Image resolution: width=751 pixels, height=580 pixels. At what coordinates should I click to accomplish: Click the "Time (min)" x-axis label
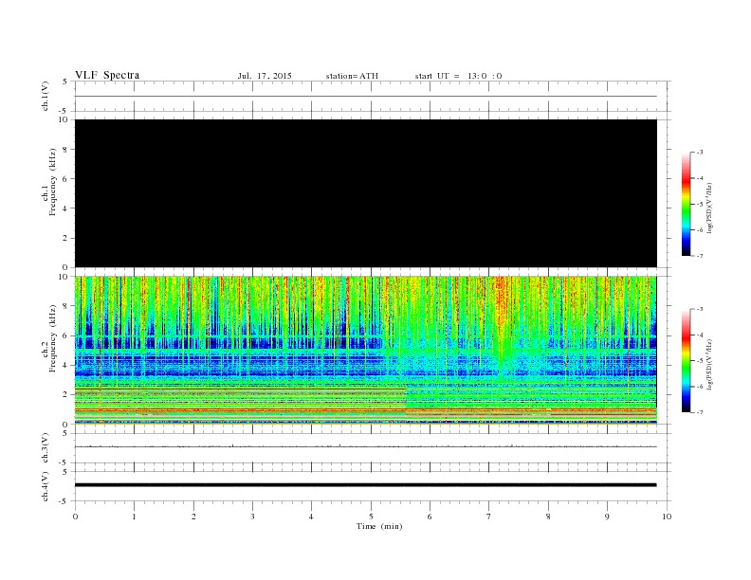pos(379,526)
